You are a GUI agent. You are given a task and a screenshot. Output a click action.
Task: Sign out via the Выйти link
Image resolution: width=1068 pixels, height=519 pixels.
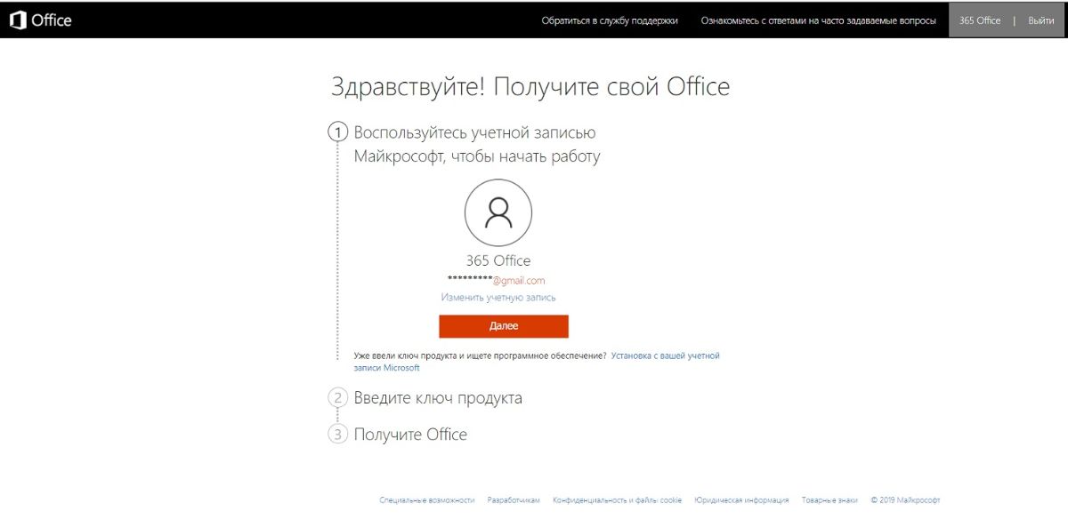pyautogui.click(x=1041, y=20)
